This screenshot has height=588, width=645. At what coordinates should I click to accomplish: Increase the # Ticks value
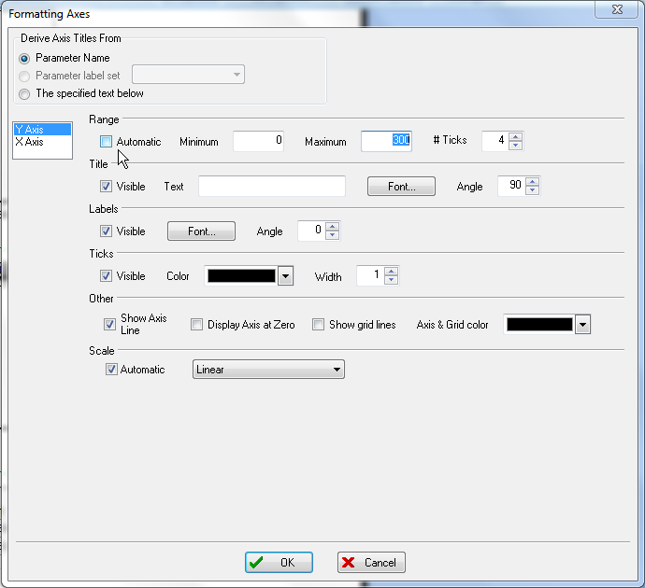(515, 137)
